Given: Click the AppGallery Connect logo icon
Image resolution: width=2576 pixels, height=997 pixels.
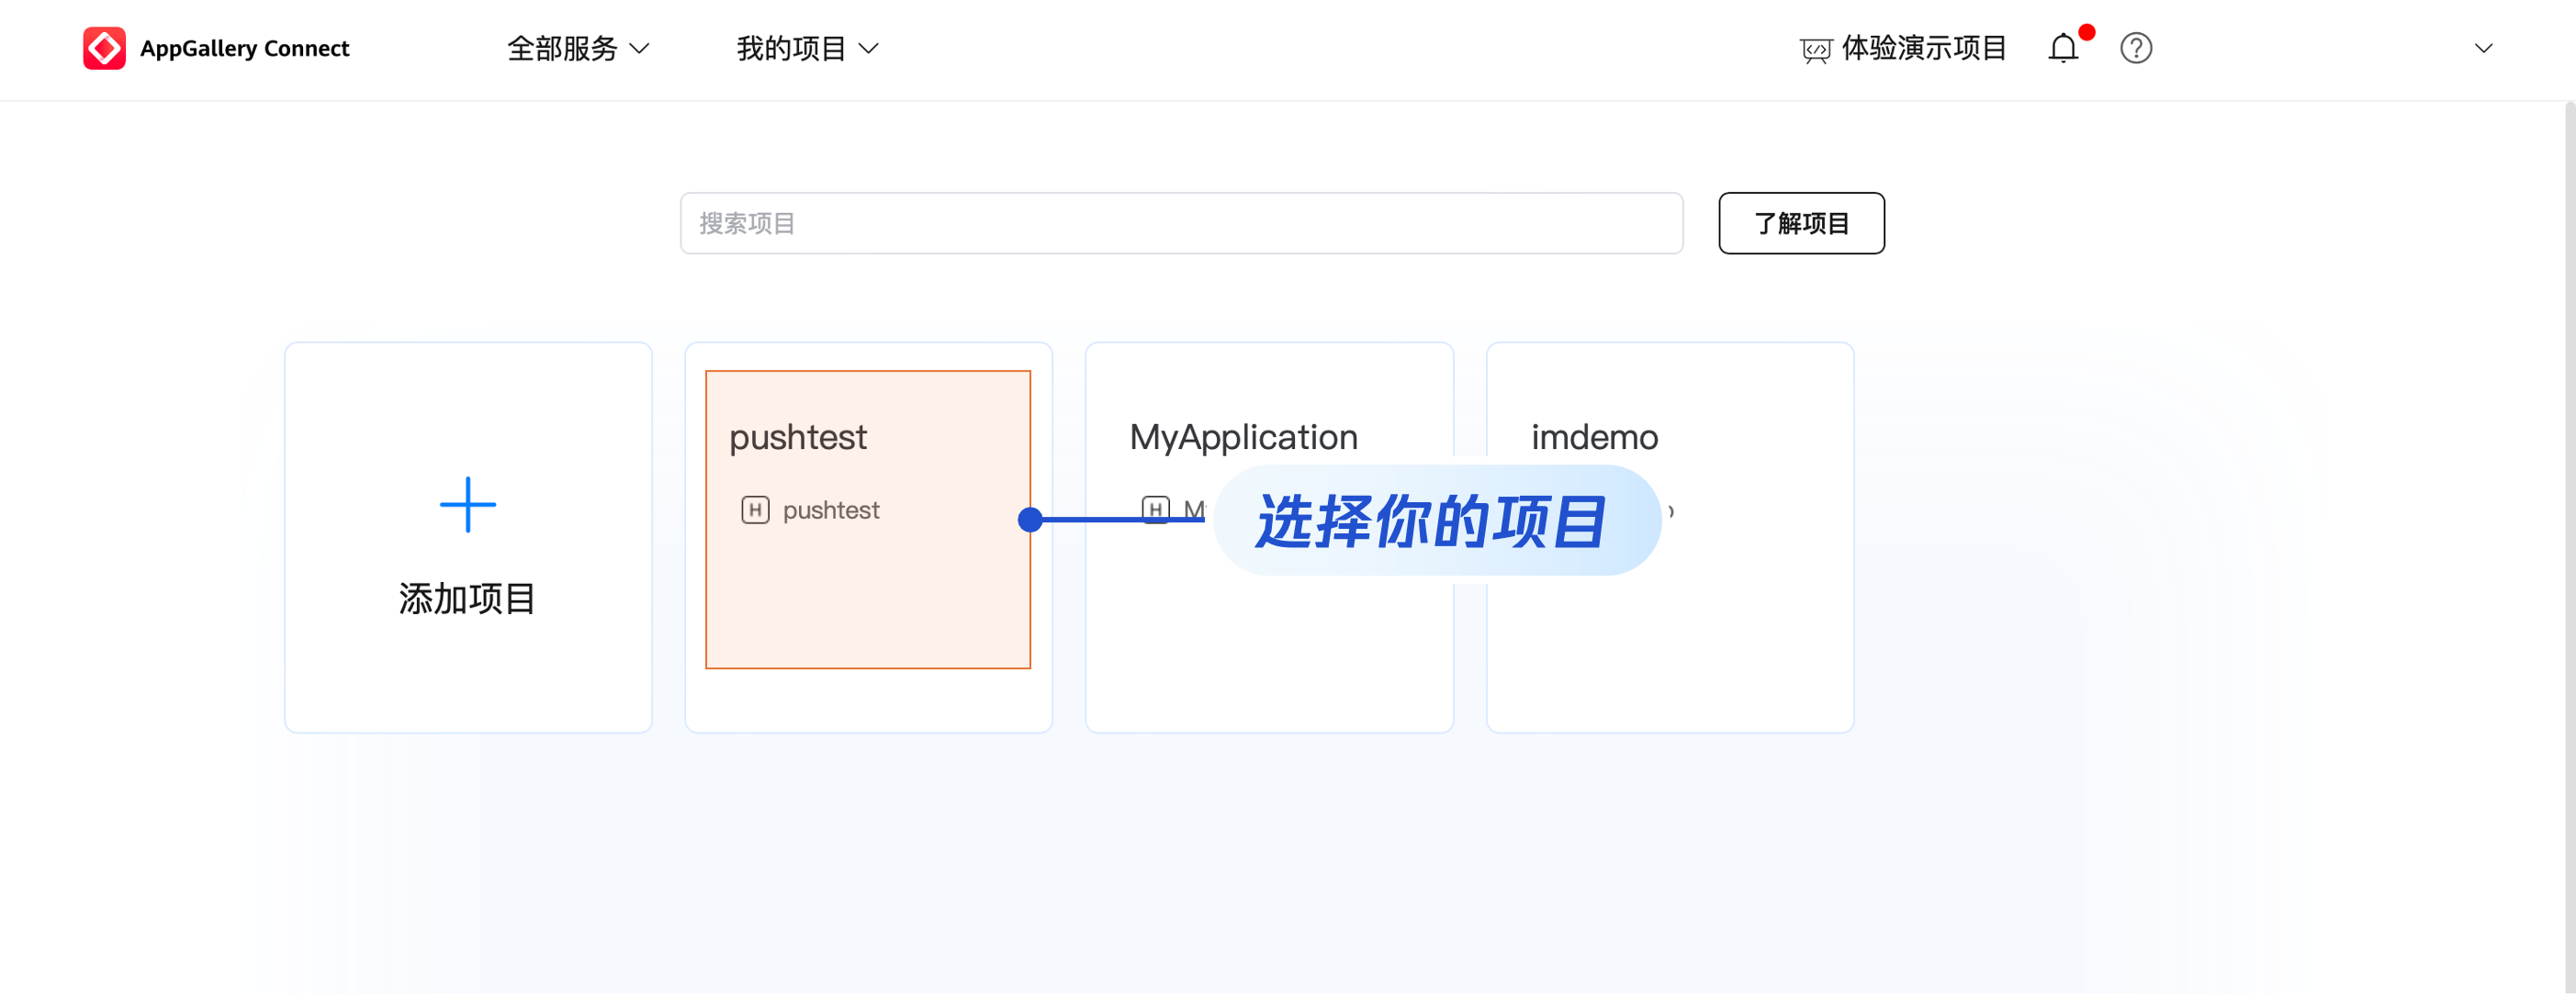Looking at the screenshot, I should tap(104, 48).
